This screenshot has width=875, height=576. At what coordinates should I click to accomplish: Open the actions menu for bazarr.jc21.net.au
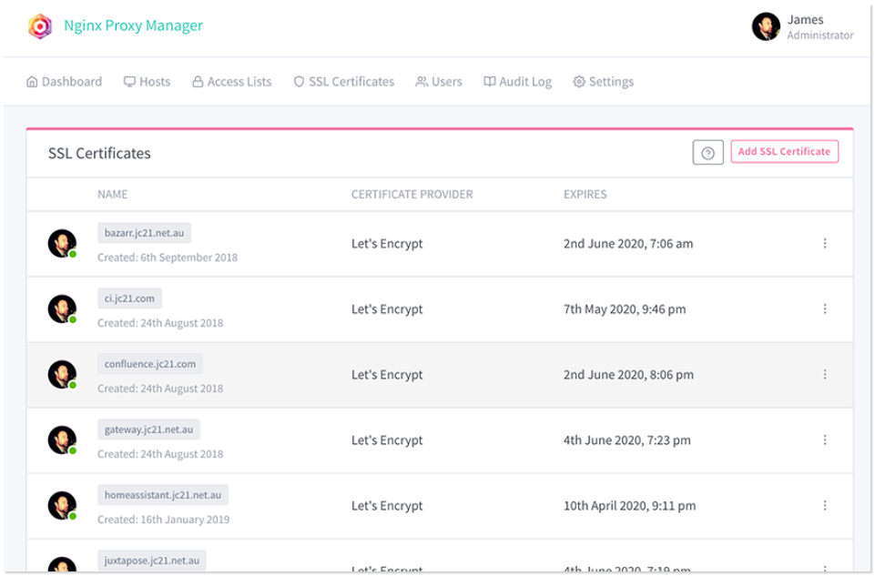coord(825,244)
